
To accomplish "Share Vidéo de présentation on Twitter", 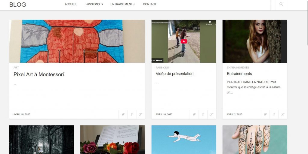I will click(194, 114).
